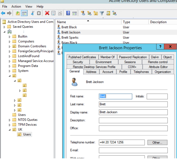Click Add to group toolbar icon
The image size is (177, 160).
click(114, 13)
